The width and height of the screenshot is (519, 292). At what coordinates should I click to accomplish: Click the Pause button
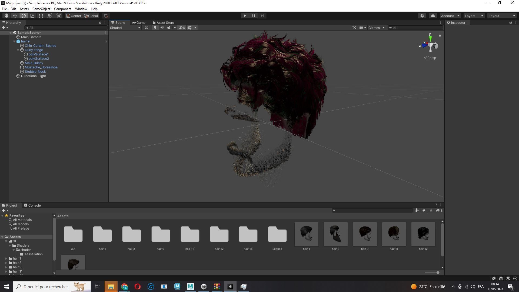point(253,16)
